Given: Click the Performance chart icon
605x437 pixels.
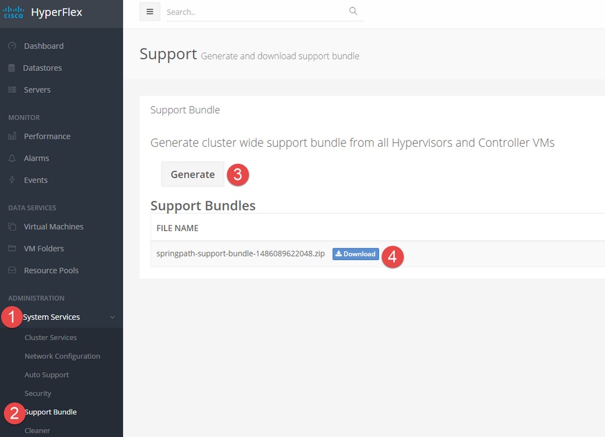Looking at the screenshot, I should click(12, 136).
